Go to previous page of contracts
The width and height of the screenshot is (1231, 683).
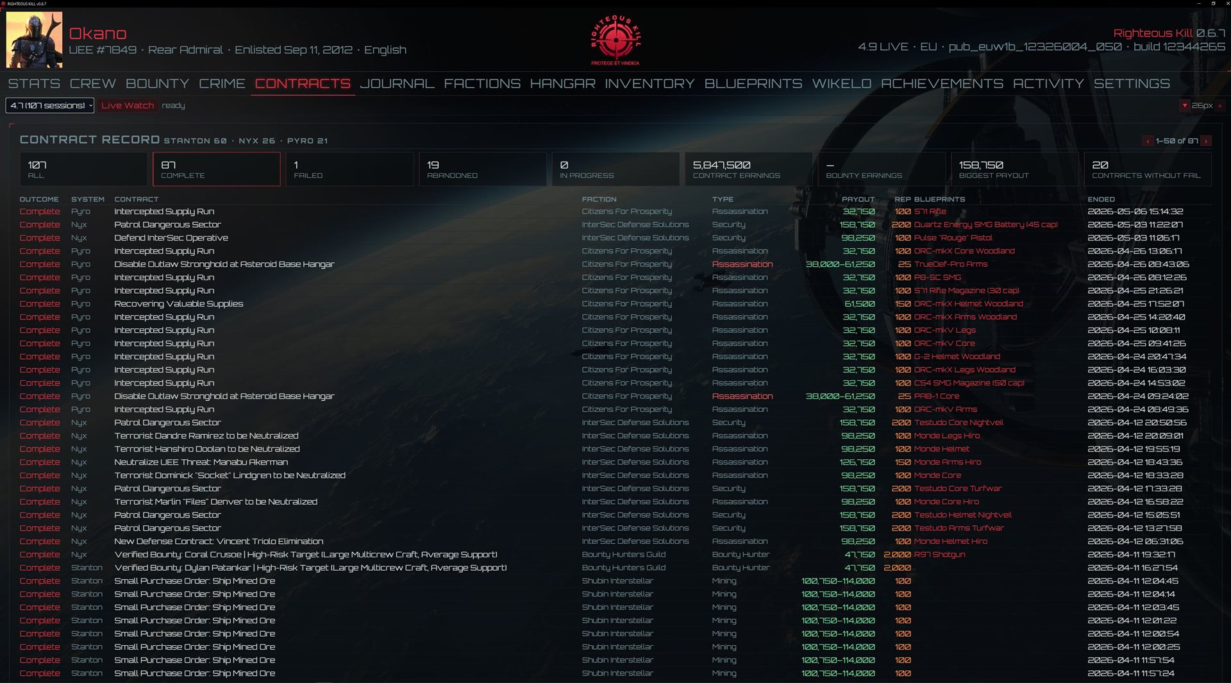pos(1148,141)
